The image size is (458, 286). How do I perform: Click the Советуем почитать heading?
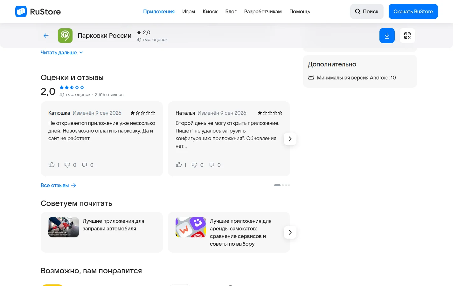pos(76,203)
